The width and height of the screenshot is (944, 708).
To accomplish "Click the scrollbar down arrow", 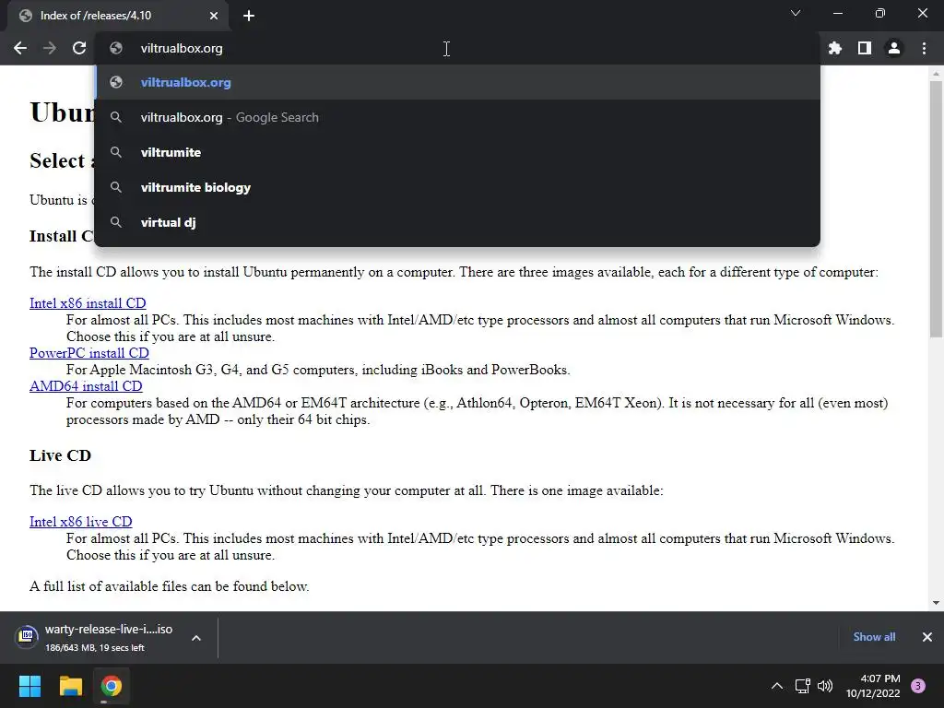I will [936, 602].
